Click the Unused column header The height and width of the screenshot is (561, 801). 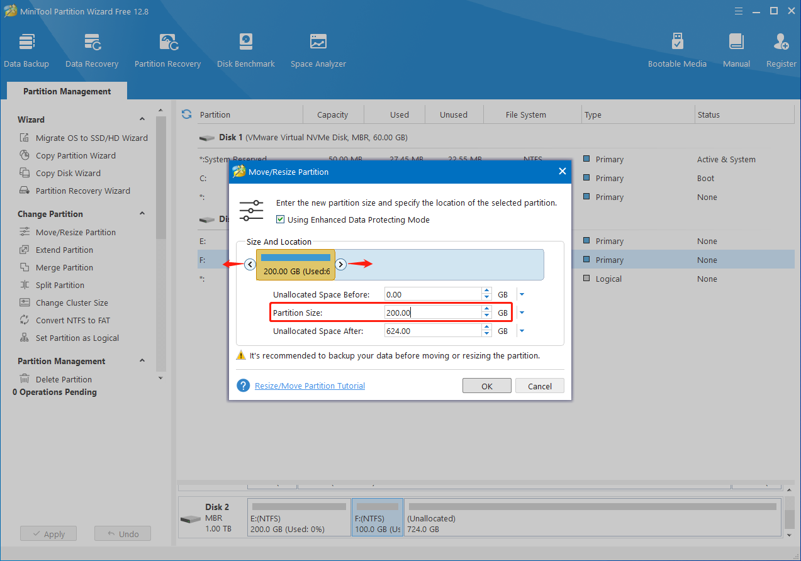pyautogui.click(x=454, y=114)
